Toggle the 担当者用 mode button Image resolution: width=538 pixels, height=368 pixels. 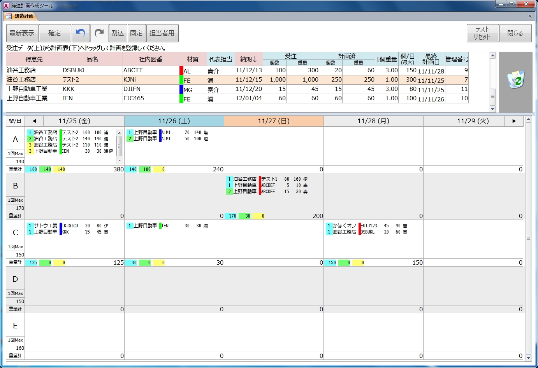(162, 33)
